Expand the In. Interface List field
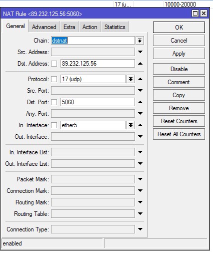This screenshot has height=255, width=213. [x=140, y=152]
